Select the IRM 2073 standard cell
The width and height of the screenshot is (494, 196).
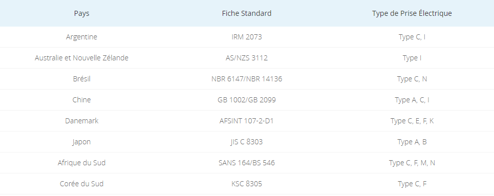[x=247, y=37]
